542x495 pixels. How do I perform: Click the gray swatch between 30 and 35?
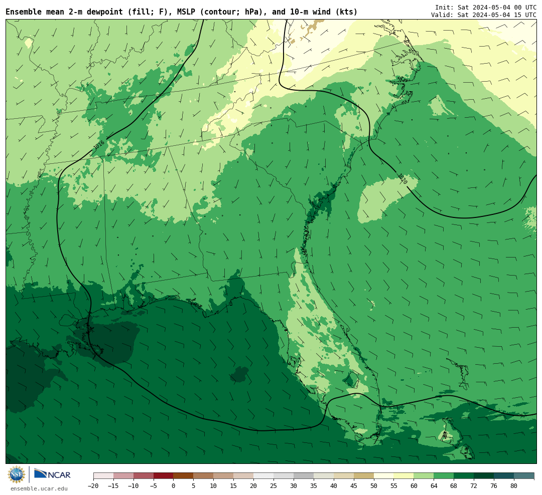[304, 476]
